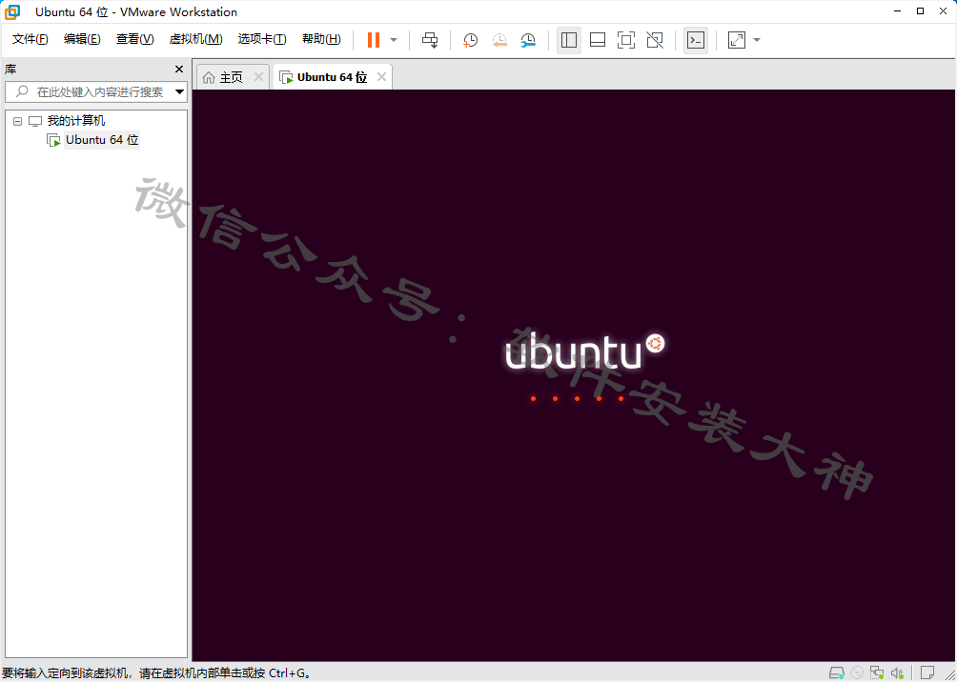
Task: Revert virtual machine to its snapshot
Action: tap(499, 40)
